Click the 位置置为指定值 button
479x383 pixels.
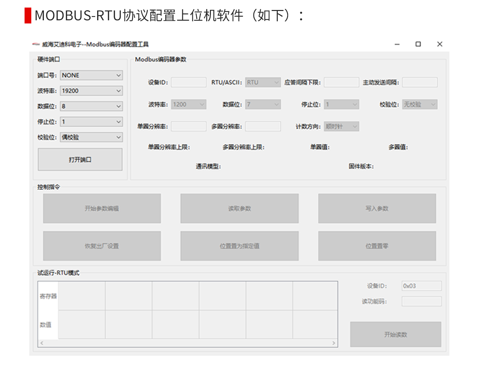(x=239, y=246)
